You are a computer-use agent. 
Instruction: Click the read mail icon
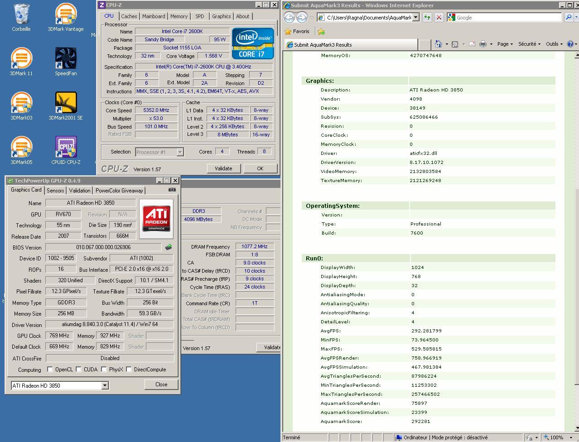coord(472,44)
